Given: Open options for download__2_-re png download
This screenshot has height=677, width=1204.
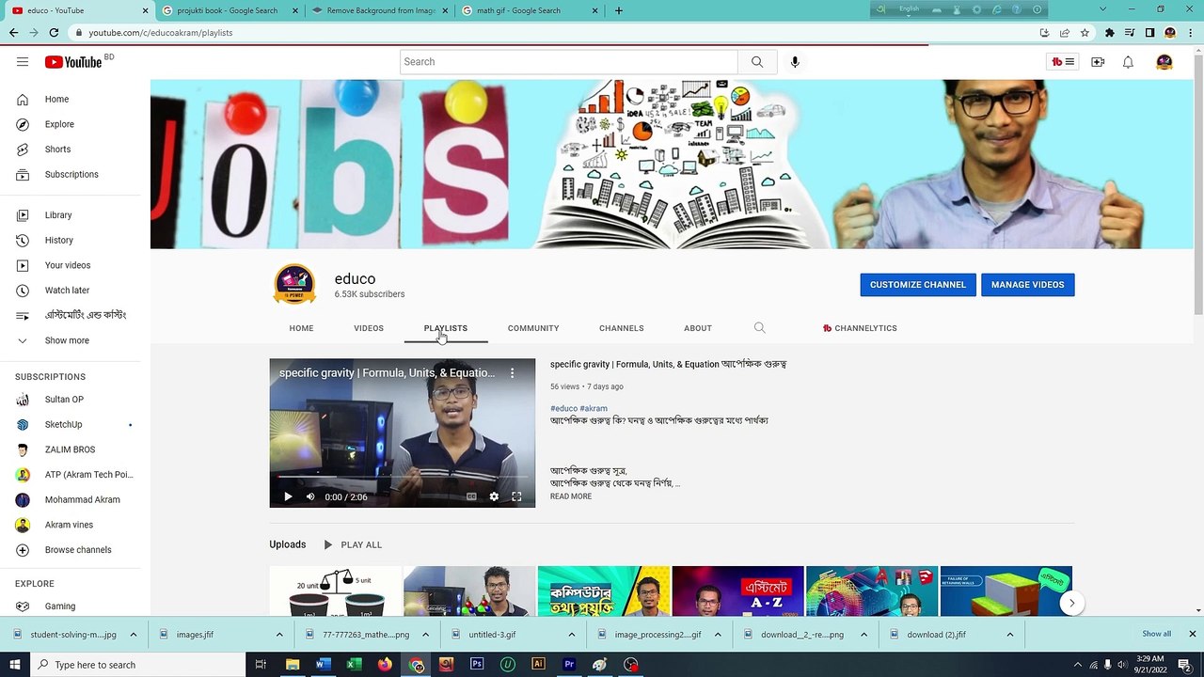Looking at the screenshot, I should click(x=863, y=635).
